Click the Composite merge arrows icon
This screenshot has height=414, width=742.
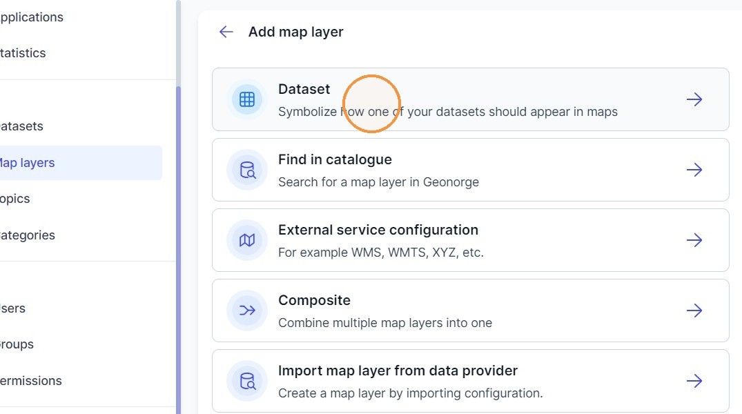(247, 310)
